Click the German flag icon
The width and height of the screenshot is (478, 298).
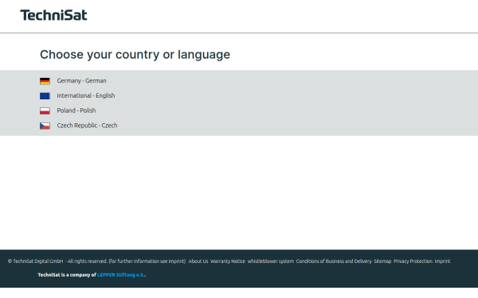(x=45, y=81)
